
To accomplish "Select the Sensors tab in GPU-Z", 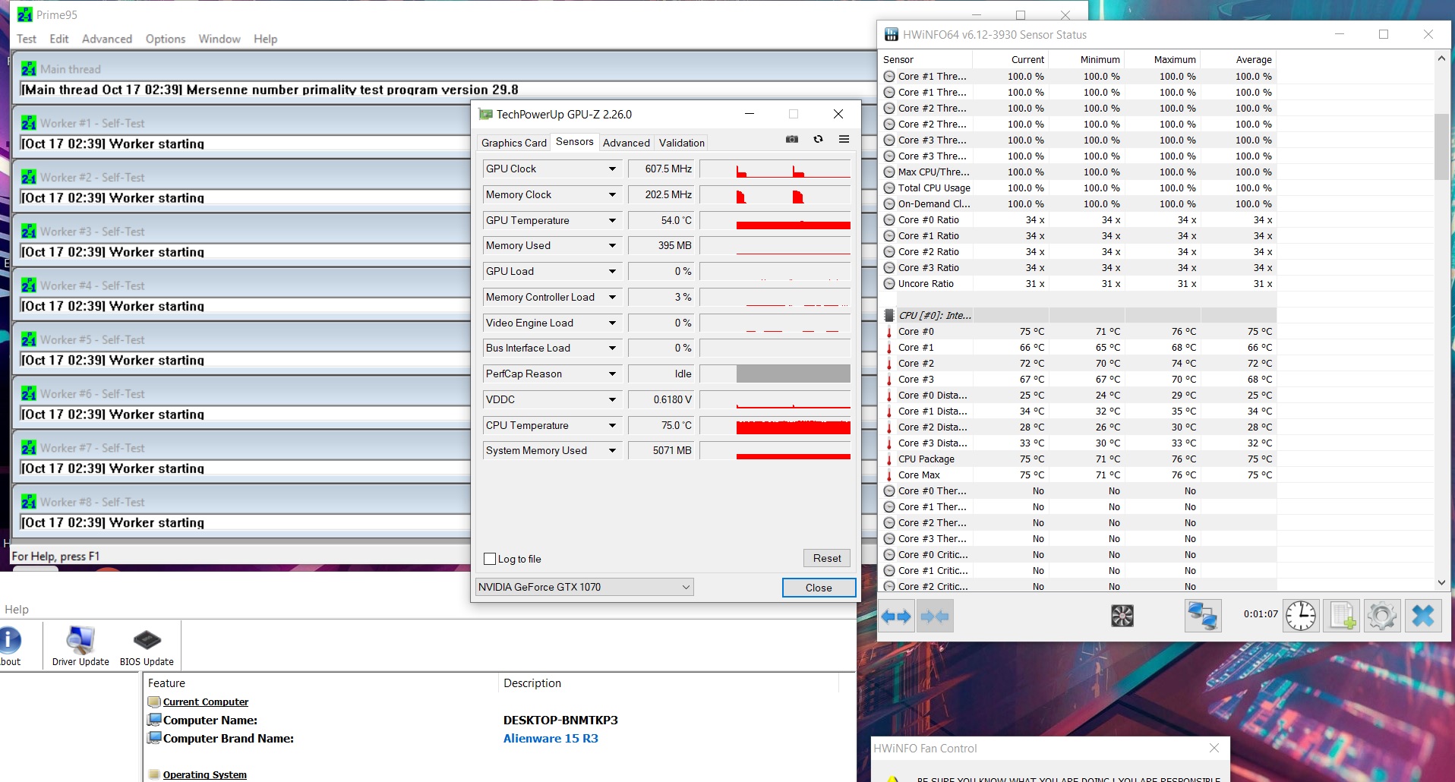I will (x=575, y=142).
